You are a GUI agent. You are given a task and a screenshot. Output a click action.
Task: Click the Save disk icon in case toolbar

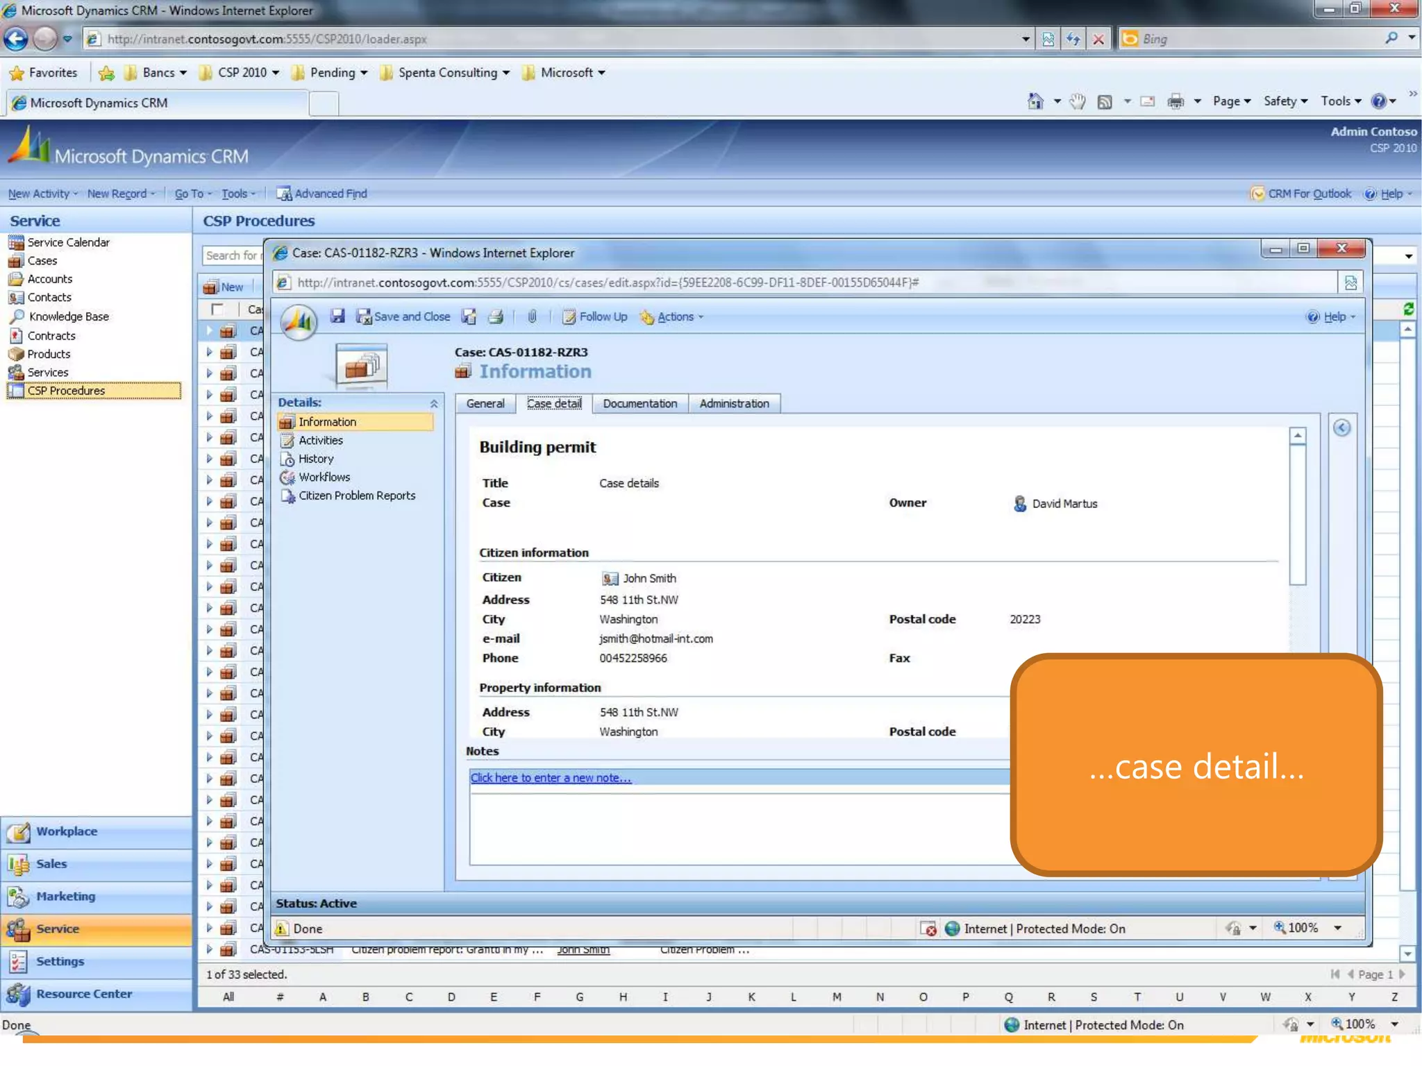337,316
